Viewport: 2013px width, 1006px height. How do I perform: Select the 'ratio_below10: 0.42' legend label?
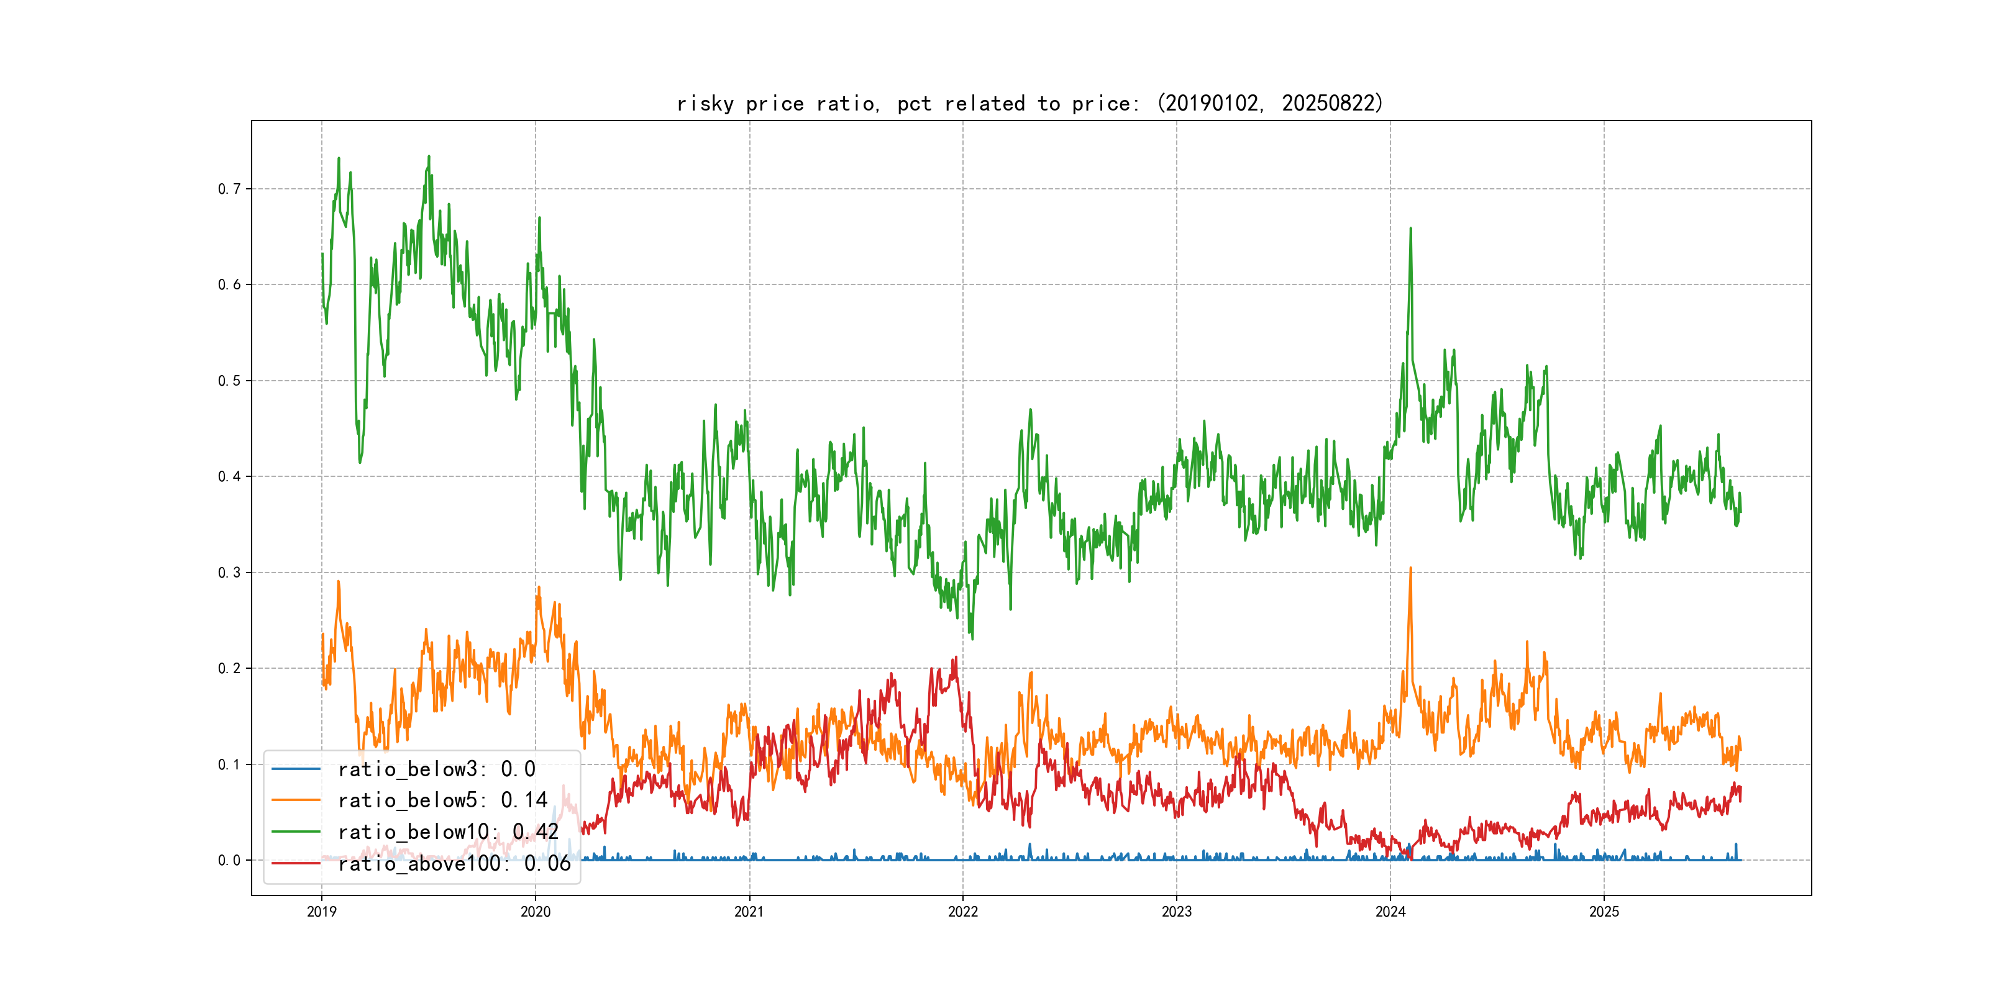point(448,832)
